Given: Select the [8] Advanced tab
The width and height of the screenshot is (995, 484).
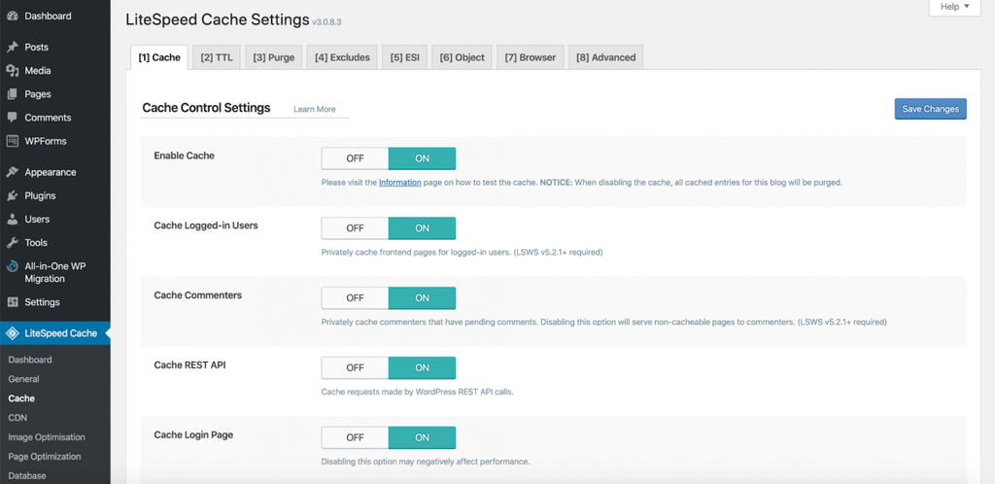Looking at the screenshot, I should click(x=605, y=57).
